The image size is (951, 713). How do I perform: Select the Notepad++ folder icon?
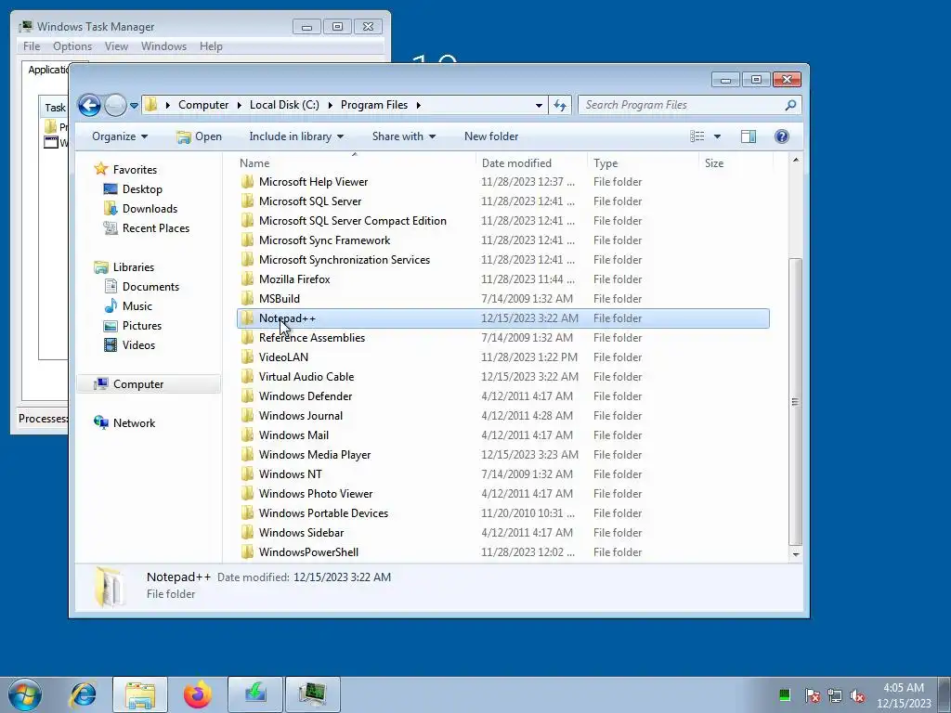[247, 318]
